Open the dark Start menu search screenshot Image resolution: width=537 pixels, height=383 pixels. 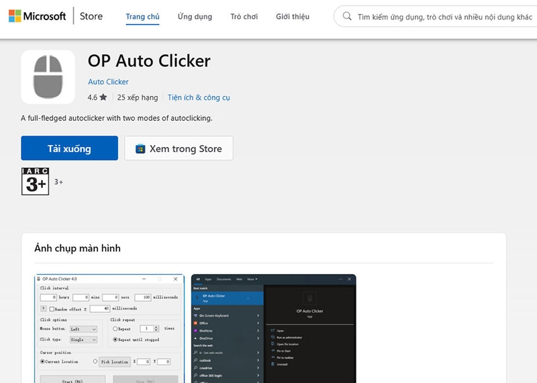coord(274,329)
